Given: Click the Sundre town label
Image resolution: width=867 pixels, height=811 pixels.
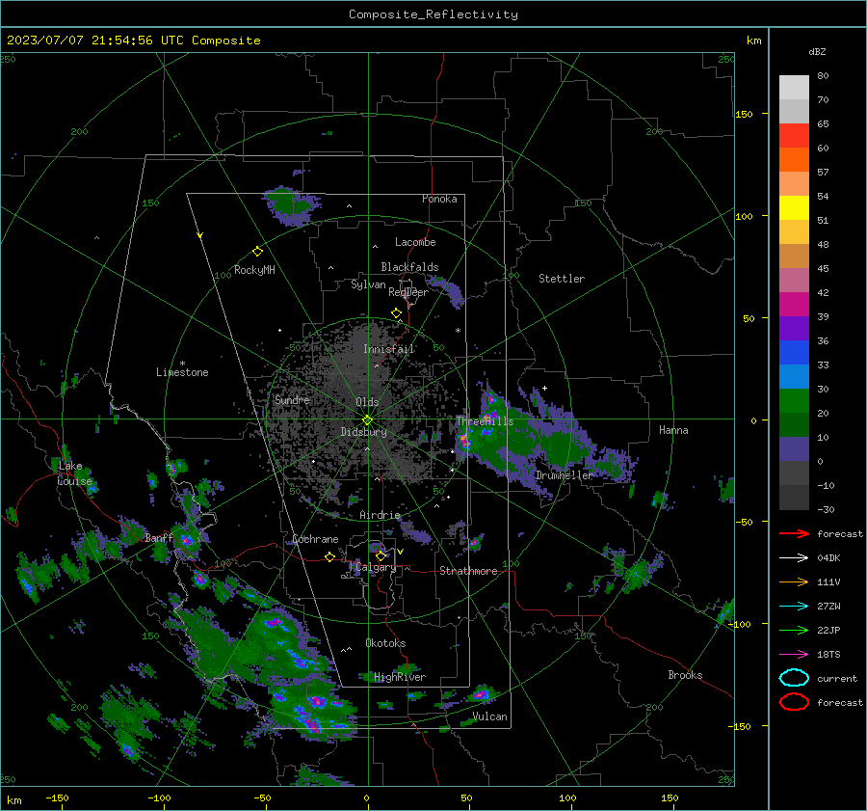Looking at the screenshot, I should tap(292, 400).
